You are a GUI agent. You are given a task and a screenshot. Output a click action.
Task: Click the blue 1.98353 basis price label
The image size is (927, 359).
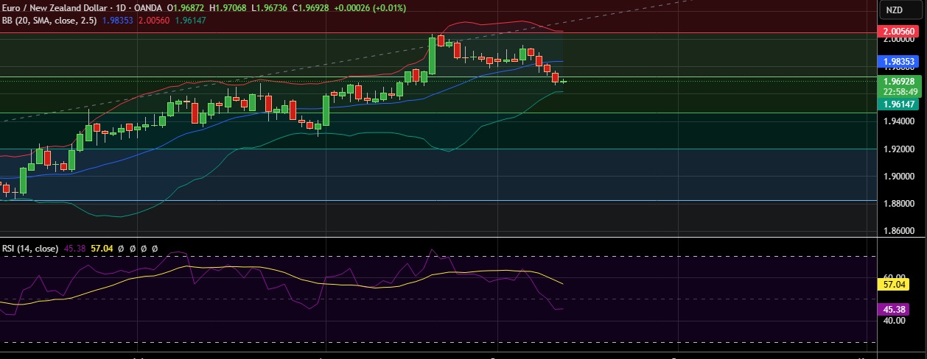pos(898,61)
